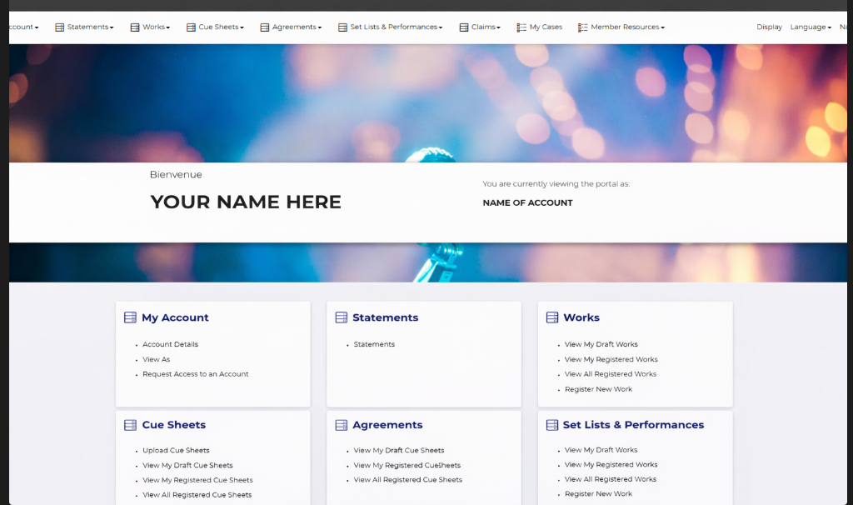The image size is (853, 505).
Task: Click the Works card icon
Action: (x=552, y=317)
